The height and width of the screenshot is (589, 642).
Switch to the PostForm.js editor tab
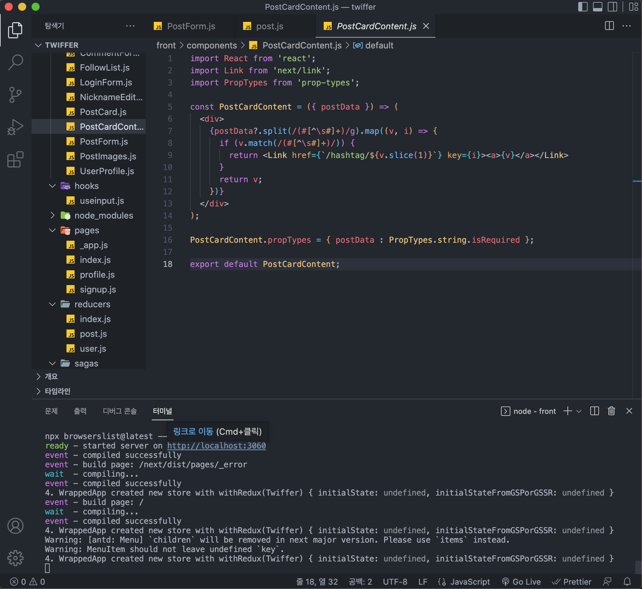(x=191, y=26)
